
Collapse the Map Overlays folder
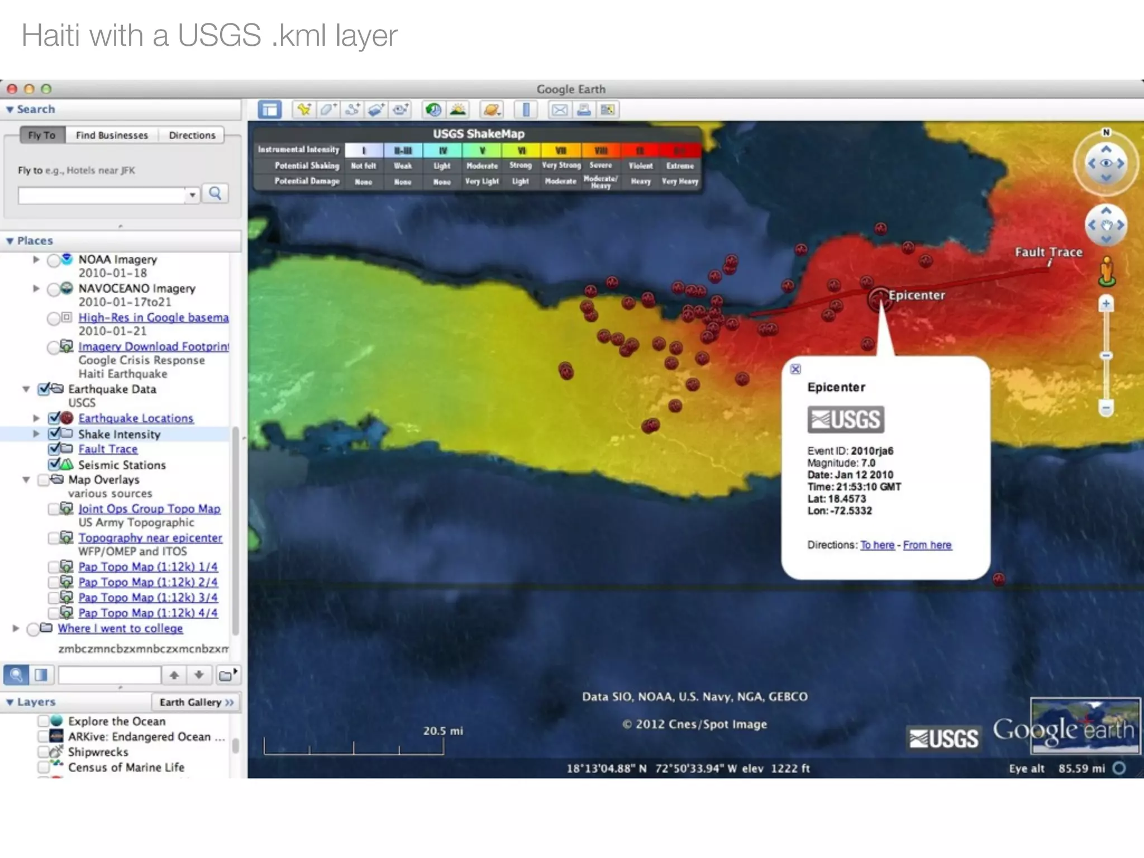pyautogui.click(x=26, y=480)
